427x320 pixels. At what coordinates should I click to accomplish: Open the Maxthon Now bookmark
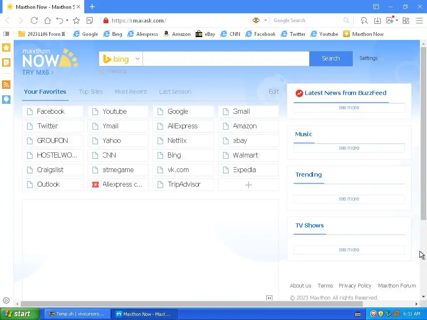click(x=363, y=34)
